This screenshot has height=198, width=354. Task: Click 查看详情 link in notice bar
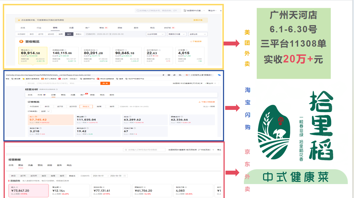coord(198,20)
